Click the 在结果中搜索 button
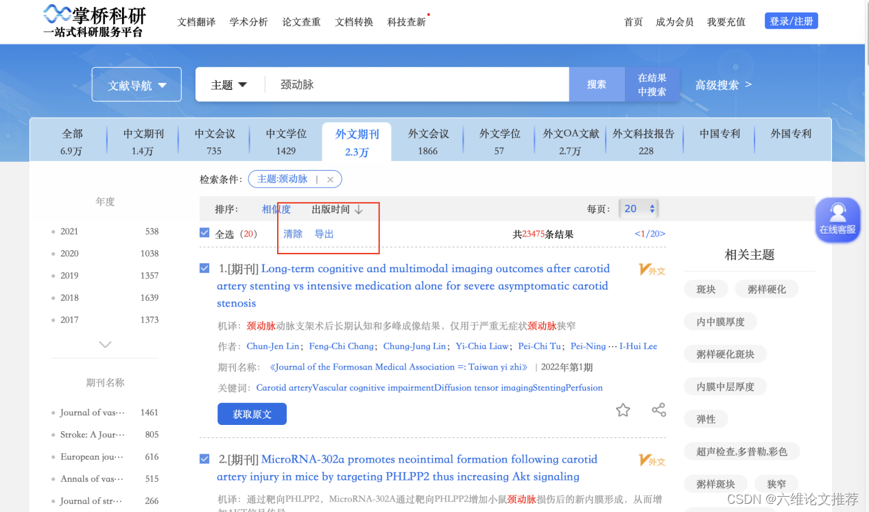Image resolution: width=869 pixels, height=512 pixels. point(652,84)
